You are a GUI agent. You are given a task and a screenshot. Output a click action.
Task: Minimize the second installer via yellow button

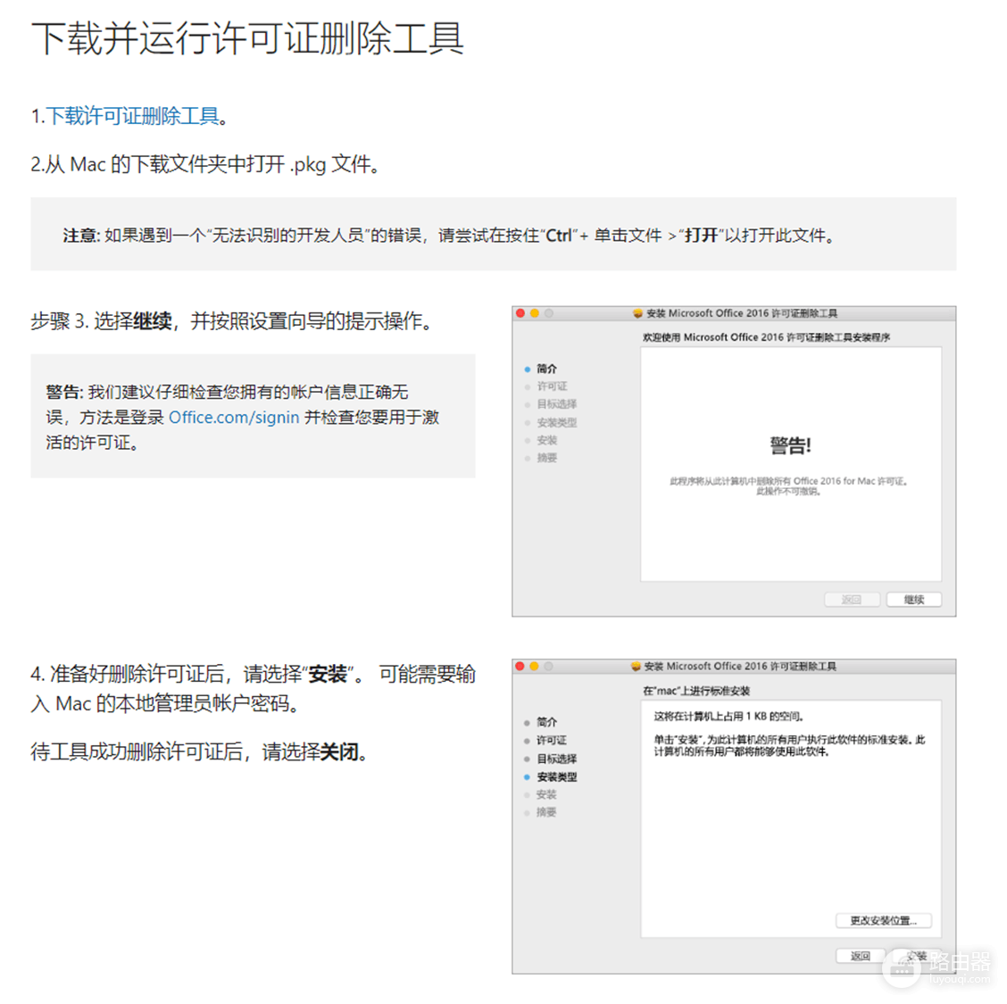tap(534, 667)
